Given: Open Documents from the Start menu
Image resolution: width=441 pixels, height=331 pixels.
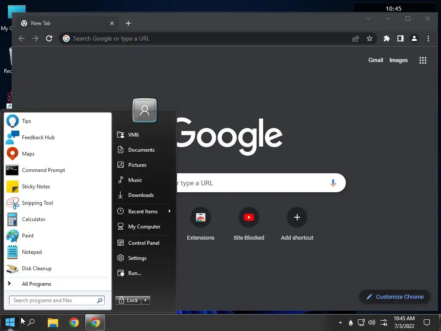Looking at the screenshot, I should (143, 150).
